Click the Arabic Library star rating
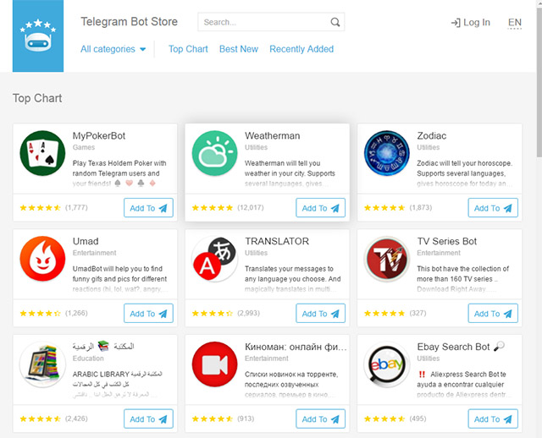 pos(41,419)
